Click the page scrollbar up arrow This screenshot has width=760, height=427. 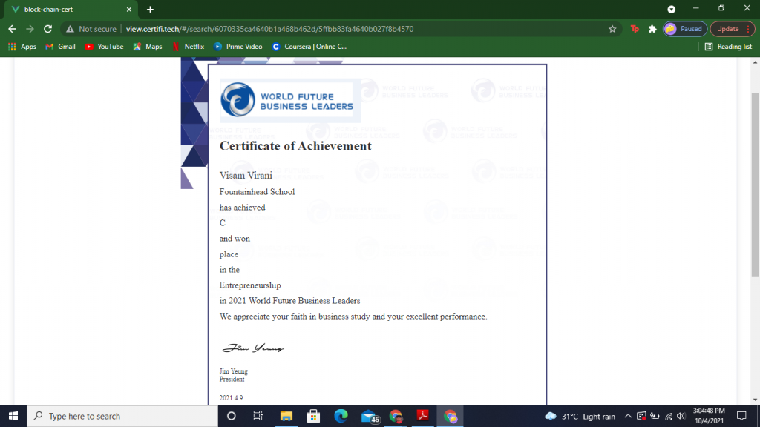coord(755,62)
